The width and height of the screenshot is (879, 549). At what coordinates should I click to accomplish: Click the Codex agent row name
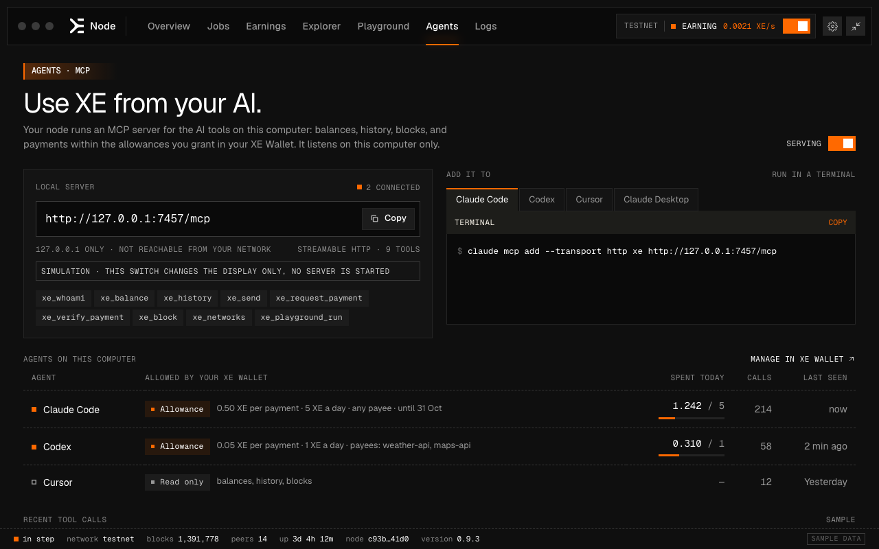tap(57, 447)
